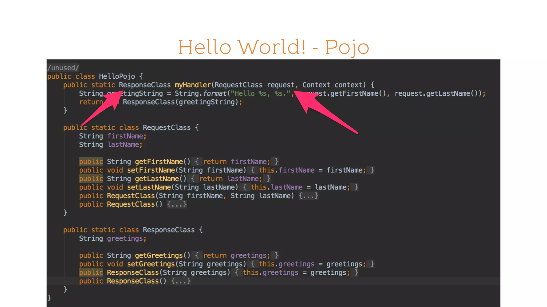Click ResponseClass(String greetings) constructor declaration

[x=168, y=273]
